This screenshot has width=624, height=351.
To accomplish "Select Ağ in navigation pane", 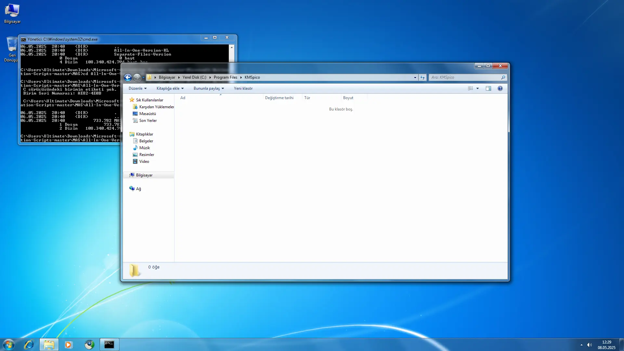I will [x=138, y=189].
